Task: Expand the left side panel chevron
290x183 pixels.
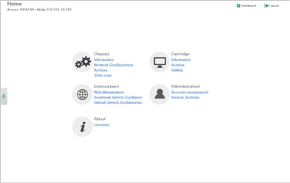Action: click(4, 96)
